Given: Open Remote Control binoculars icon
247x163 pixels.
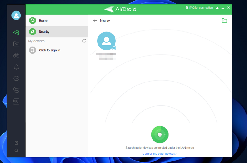Looking at the screenshot, I should [x=16, y=55].
